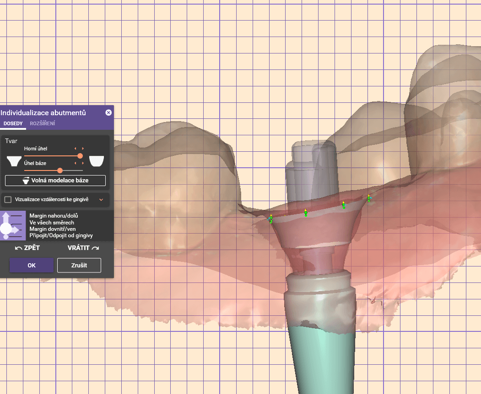This screenshot has width=481, height=394.
Task: Increase Úhel báze with right arrow
Action: [x=83, y=163]
